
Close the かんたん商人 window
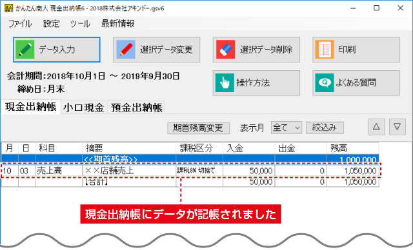tap(400, 8)
